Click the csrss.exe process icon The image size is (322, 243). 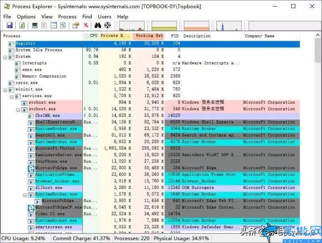click(11, 83)
